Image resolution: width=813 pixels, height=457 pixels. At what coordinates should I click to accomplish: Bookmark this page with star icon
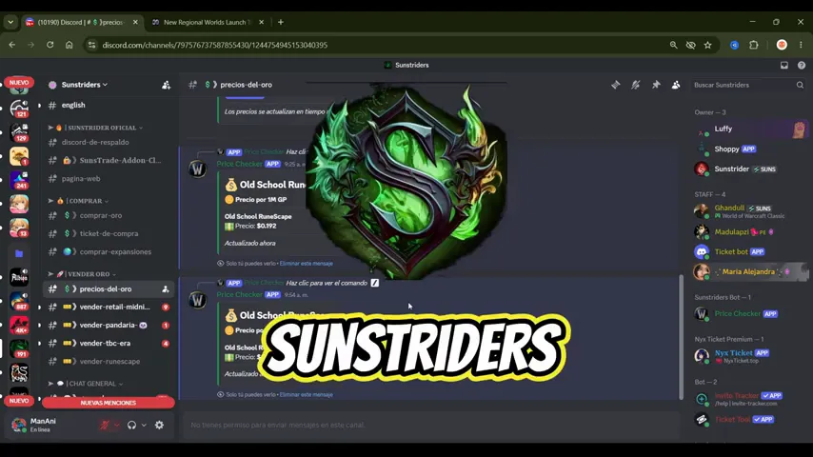click(x=707, y=45)
